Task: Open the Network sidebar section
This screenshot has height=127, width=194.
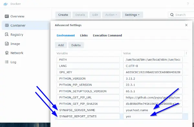Action: click(x=26, y=53)
